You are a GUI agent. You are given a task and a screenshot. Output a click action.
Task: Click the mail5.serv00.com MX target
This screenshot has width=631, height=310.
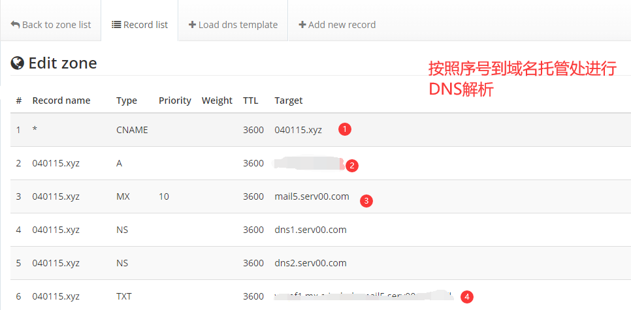point(312,196)
